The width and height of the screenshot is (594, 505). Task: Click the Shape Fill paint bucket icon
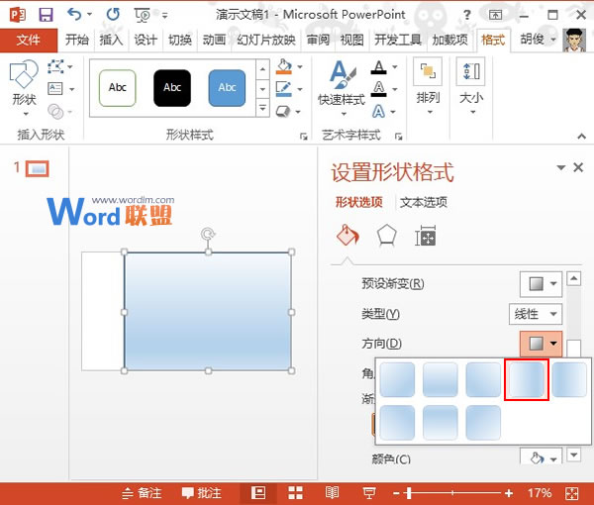click(284, 66)
